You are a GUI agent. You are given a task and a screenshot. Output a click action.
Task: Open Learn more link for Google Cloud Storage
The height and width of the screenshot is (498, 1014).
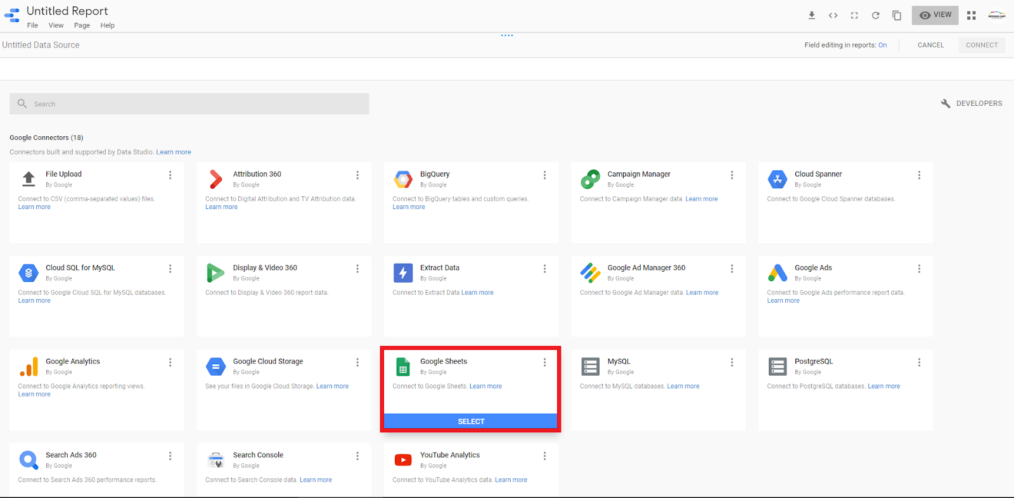(333, 386)
